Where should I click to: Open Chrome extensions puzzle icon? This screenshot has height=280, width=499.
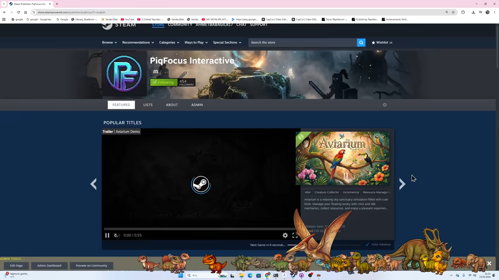[x=463, y=12]
